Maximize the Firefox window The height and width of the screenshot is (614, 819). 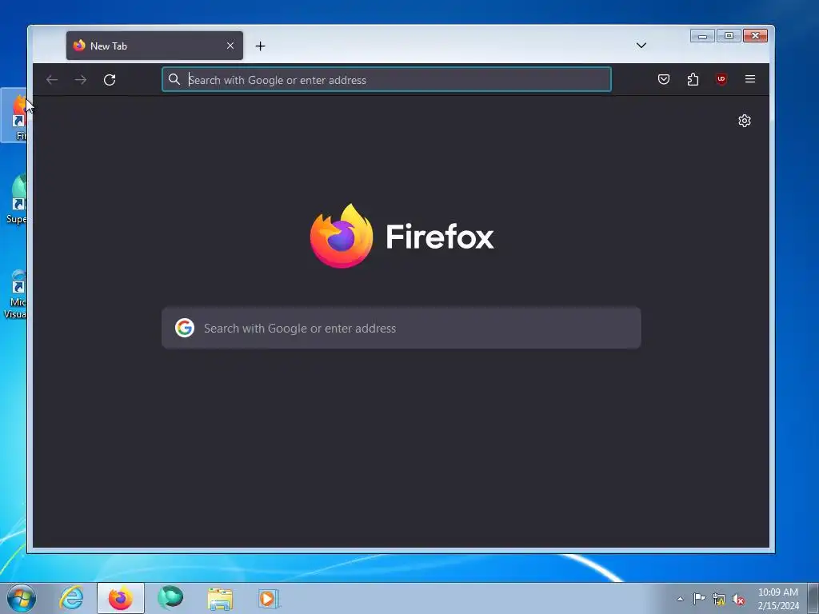pos(729,36)
